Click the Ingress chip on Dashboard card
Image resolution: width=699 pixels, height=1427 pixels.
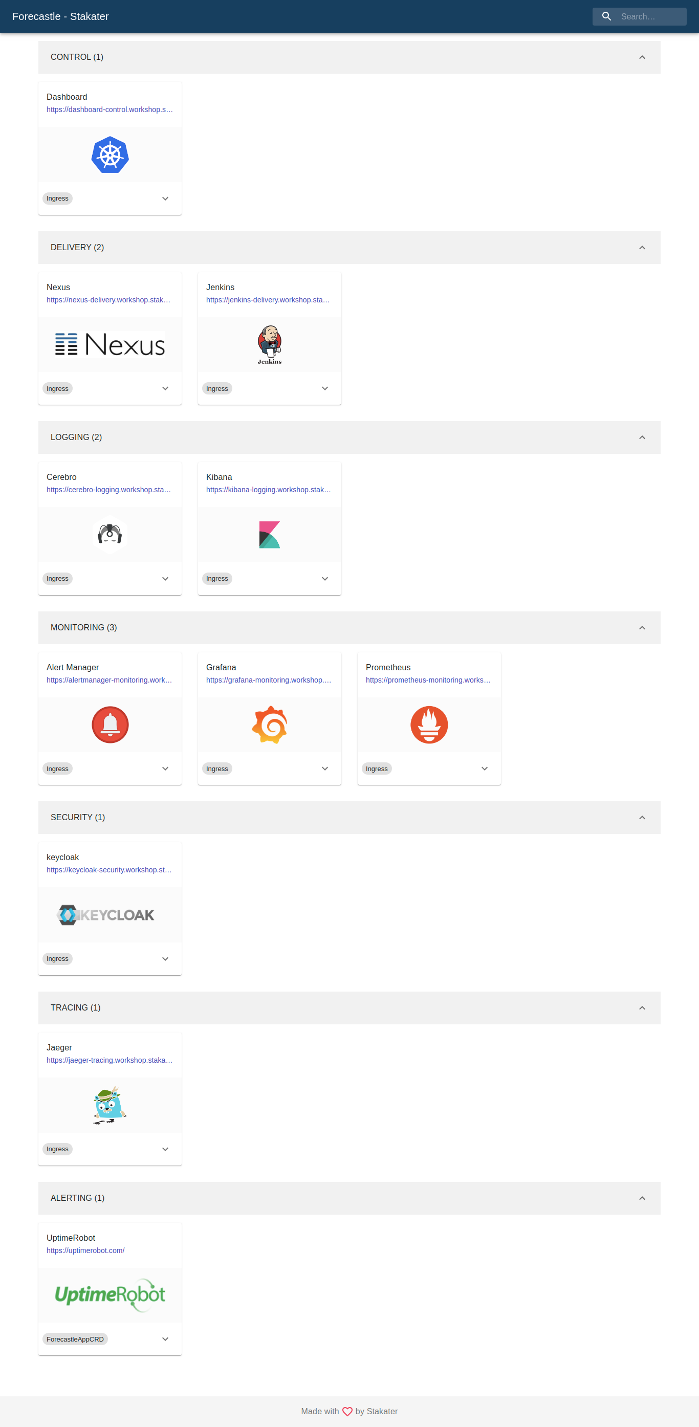(x=58, y=199)
